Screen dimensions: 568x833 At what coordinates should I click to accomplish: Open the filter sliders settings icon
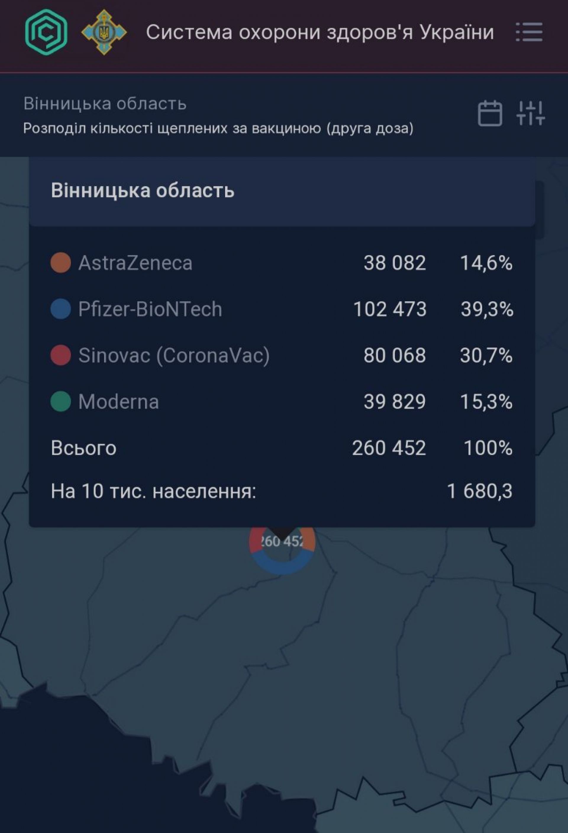[x=530, y=113]
